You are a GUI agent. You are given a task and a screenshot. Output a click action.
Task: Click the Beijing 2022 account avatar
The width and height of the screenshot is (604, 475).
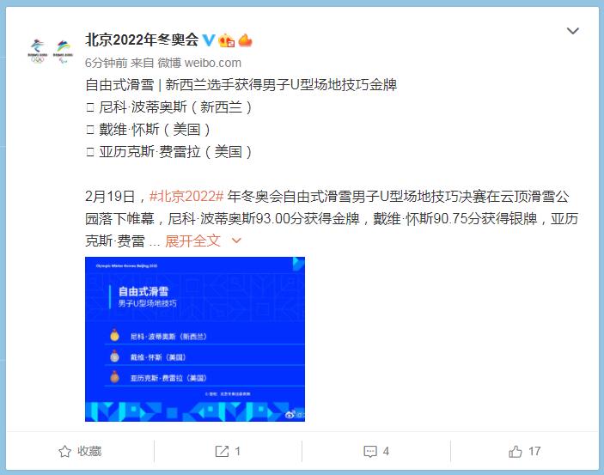(50, 51)
